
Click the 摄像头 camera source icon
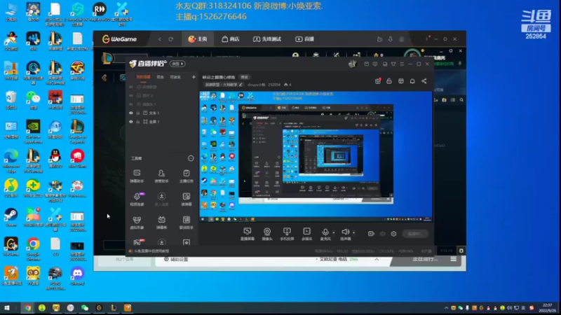[267, 234]
